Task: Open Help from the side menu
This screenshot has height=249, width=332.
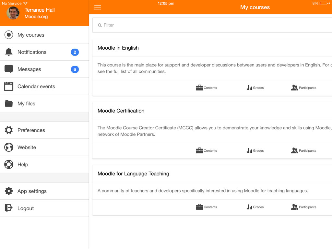Action: click(44, 164)
